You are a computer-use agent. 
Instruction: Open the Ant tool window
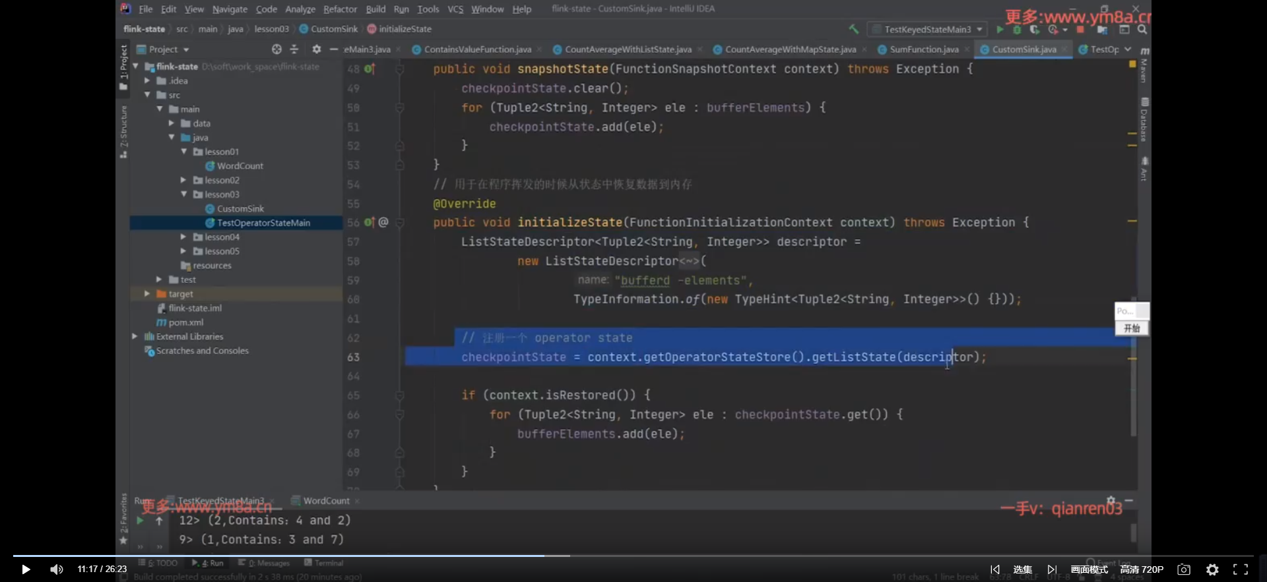[x=1144, y=169]
